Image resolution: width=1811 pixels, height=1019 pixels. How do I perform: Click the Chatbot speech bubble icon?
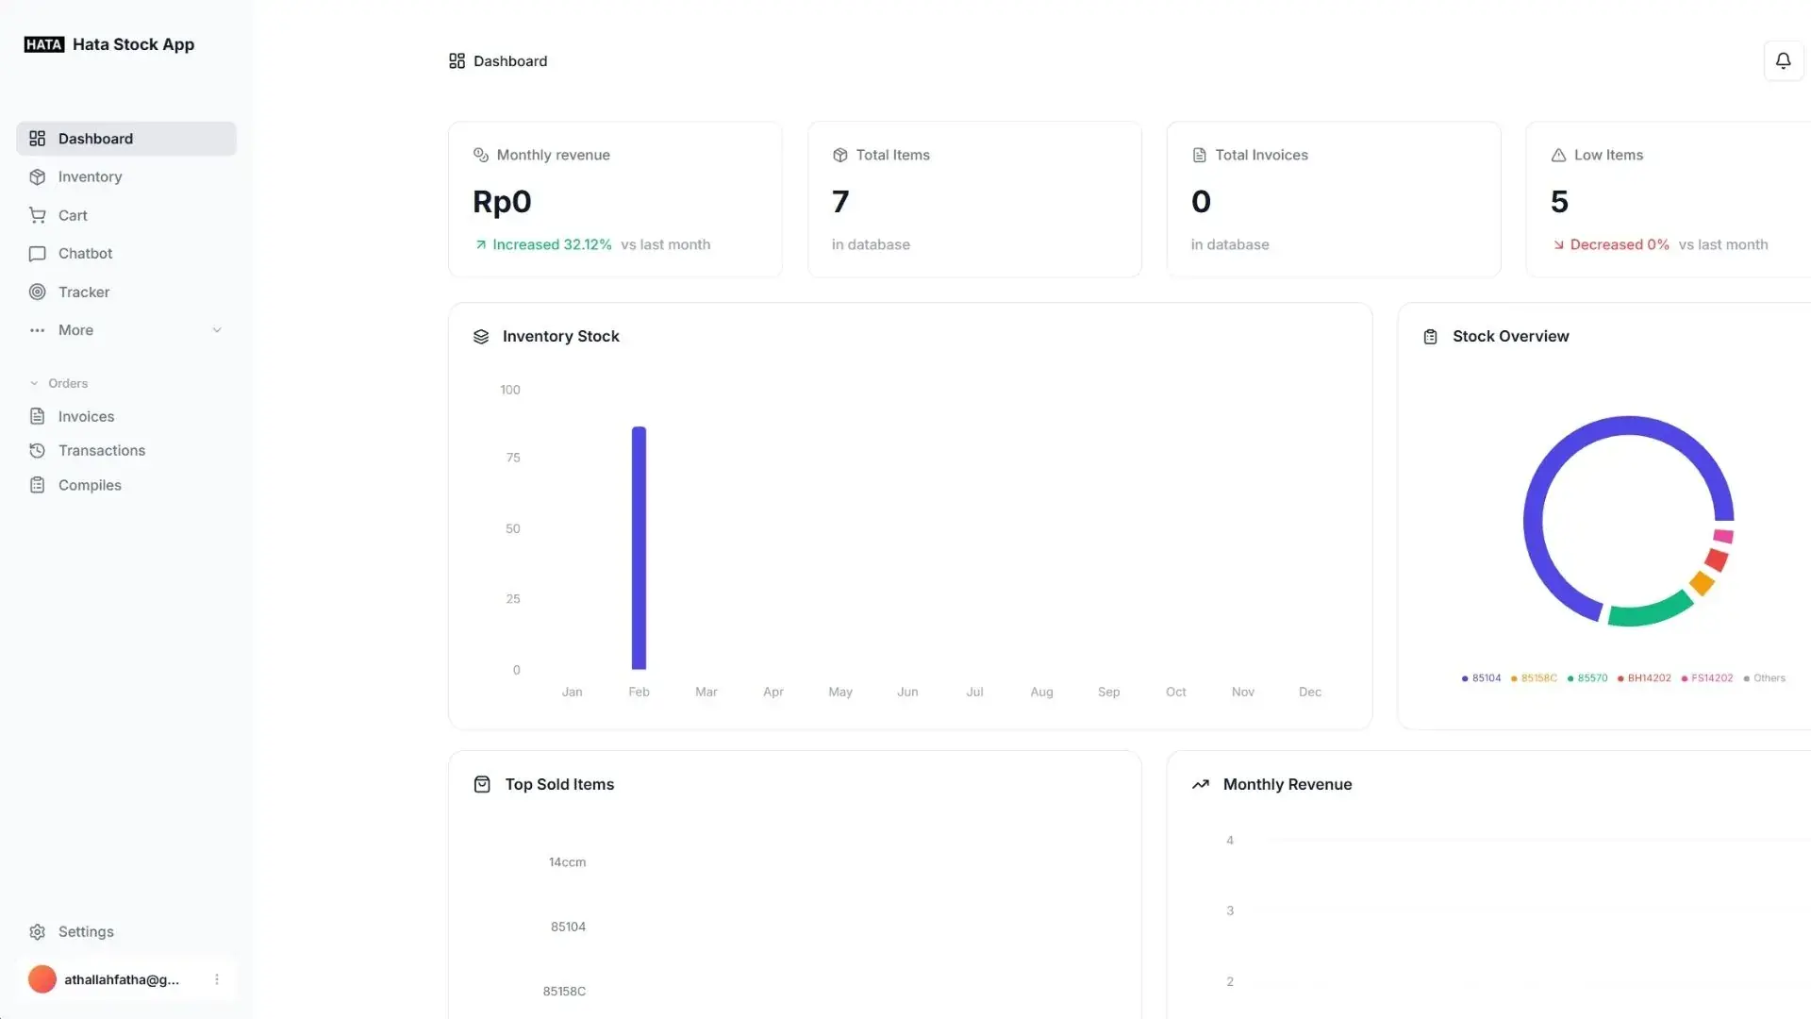(38, 254)
